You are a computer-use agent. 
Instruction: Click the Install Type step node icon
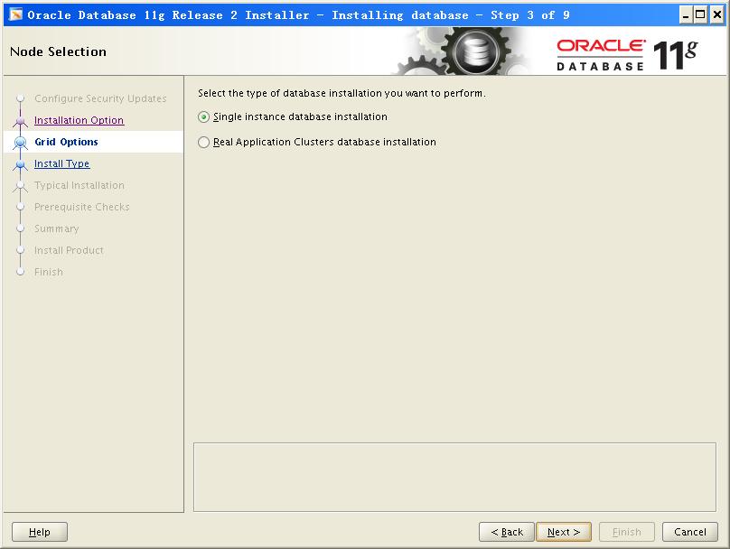click(x=20, y=164)
